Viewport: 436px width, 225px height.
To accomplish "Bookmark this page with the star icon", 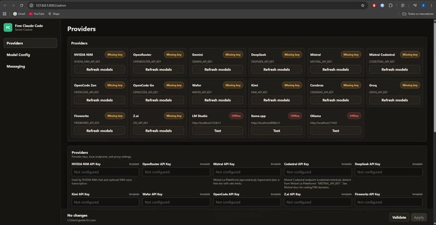I will 362,5.
